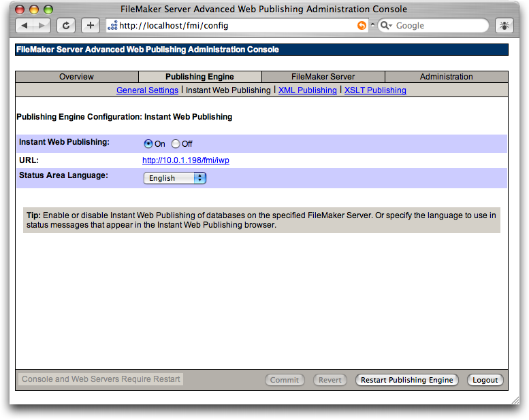Zoom the window with the green button

[48, 10]
